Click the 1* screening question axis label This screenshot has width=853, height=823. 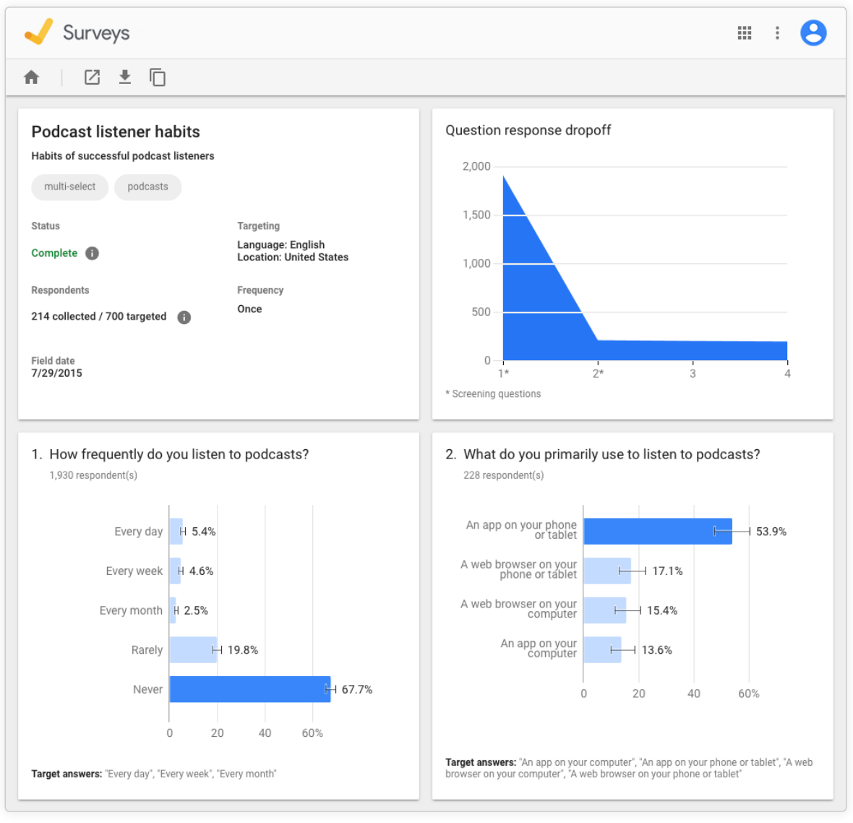coord(503,373)
